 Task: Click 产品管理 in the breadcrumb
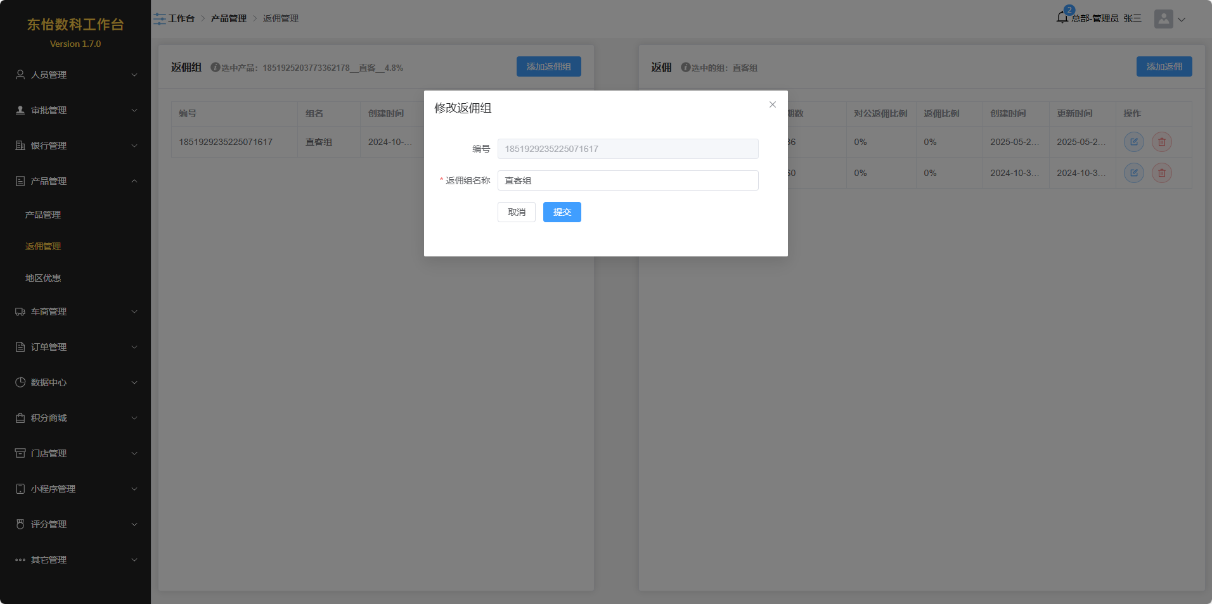(x=229, y=19)
